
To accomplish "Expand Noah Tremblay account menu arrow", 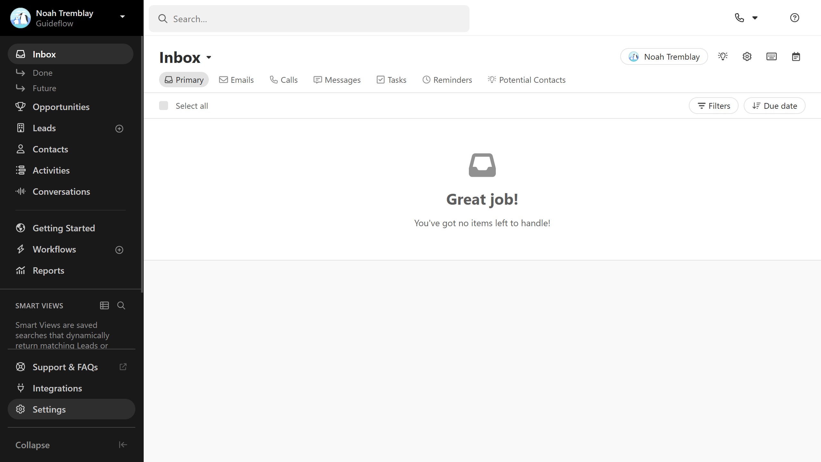I will [123, 17].
